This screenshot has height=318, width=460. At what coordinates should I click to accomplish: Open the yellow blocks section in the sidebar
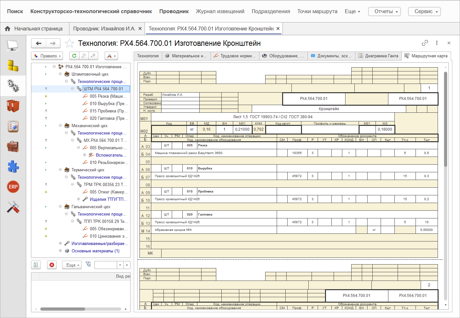pos(13,66)
